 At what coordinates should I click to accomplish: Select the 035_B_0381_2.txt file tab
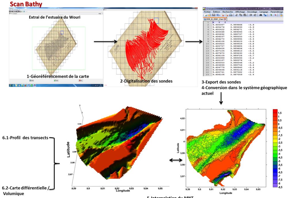click(x=215, y=19)
